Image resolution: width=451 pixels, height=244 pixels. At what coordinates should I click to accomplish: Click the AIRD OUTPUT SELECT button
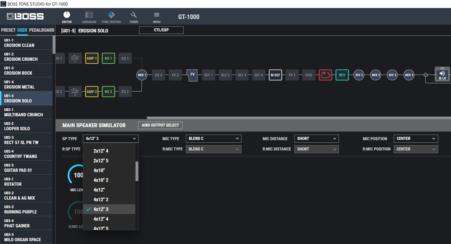point(160,125)
